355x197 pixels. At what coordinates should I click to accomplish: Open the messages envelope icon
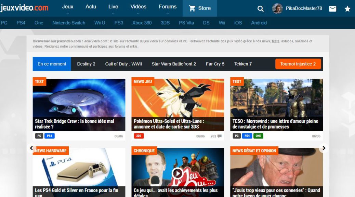pyautogui.click(x=332, y=9)
